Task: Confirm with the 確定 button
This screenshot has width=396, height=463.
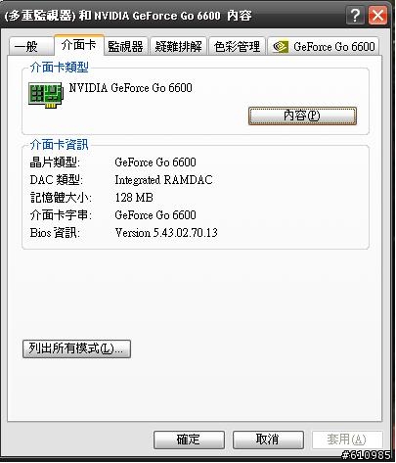Action: pyautogui.click(x=189, y=440)
